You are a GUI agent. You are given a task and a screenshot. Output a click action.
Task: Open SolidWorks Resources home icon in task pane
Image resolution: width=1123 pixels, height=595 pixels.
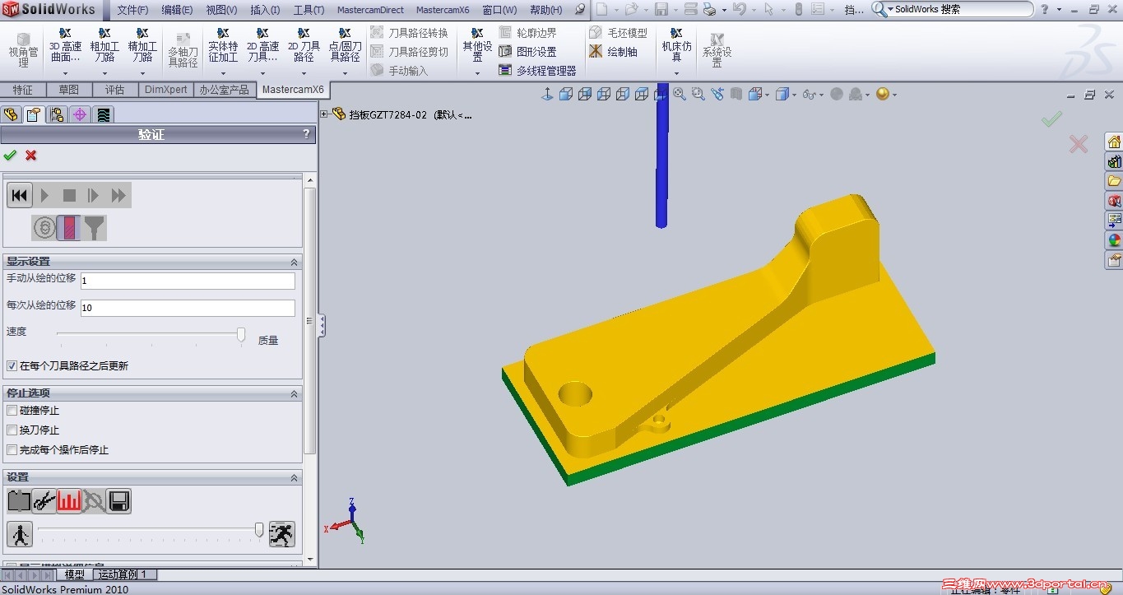tap(1114, 142)
